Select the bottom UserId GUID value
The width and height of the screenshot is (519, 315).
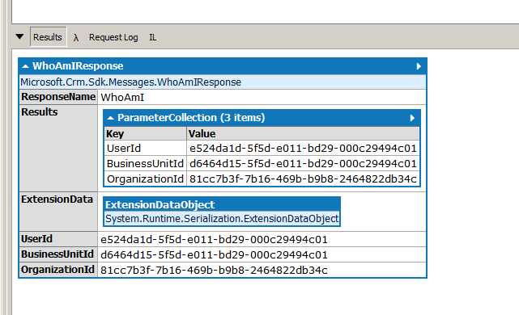pyautogui.click(x=214, y=239)
